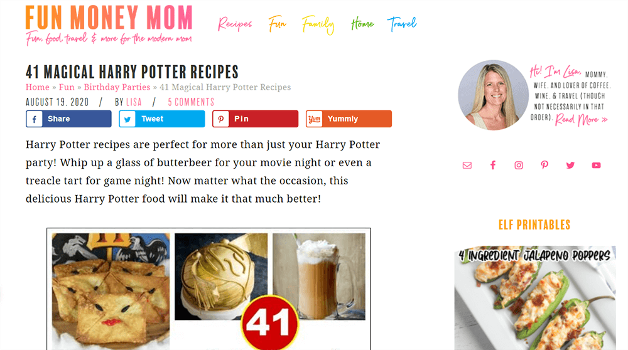Select the Family menu item

point(318,25)
